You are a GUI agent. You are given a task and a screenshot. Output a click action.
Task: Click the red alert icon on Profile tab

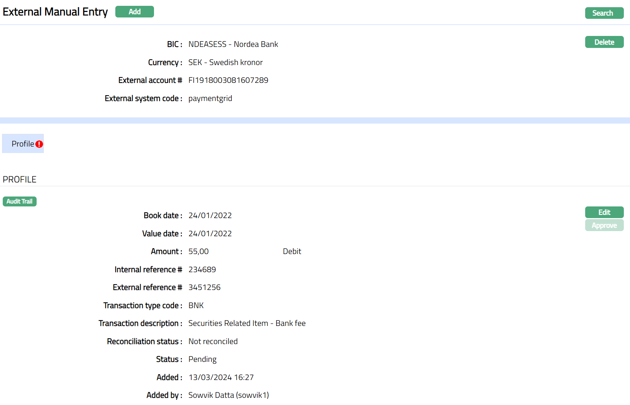coord(39,144)
